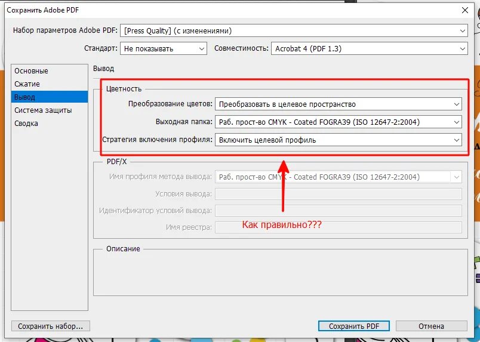Image resolution: width=480 pixels, height=342 pixels.
Task: Open the Стандарт dropdown
Action: click(x=164, y=49)
